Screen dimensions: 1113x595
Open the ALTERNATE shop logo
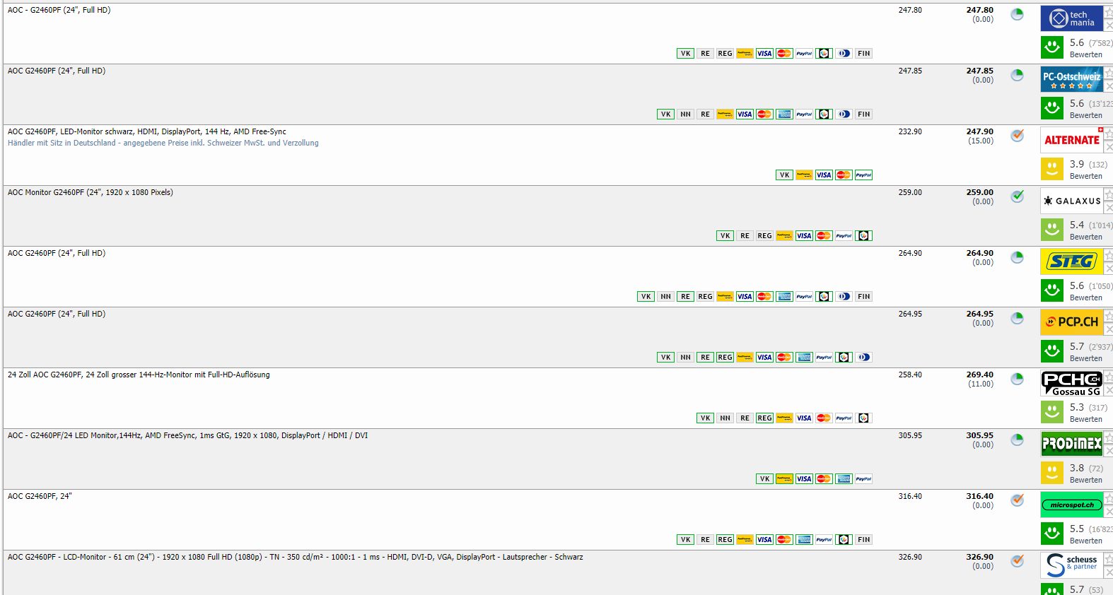[x=1071, y=140]
